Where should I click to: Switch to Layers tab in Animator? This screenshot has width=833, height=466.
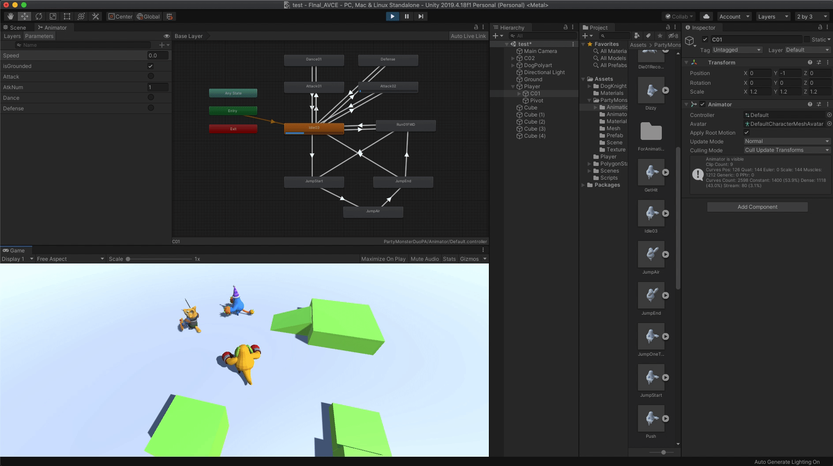click(x=12, y=36)
